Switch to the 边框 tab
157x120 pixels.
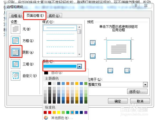[16, 16]
